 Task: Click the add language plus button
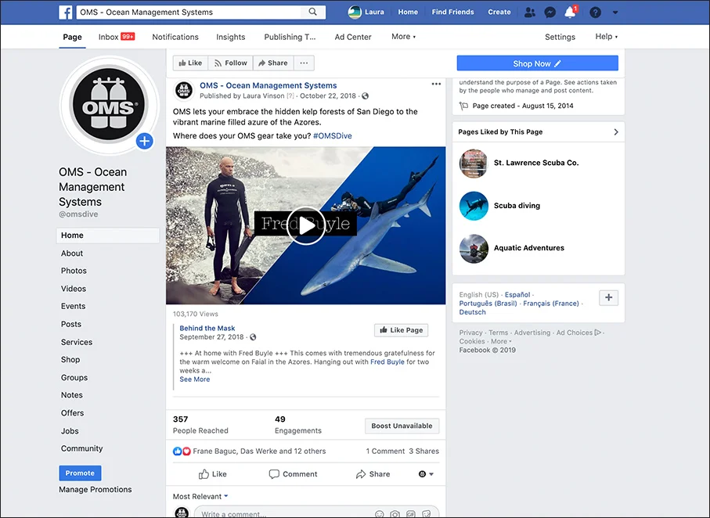[608, 297]
